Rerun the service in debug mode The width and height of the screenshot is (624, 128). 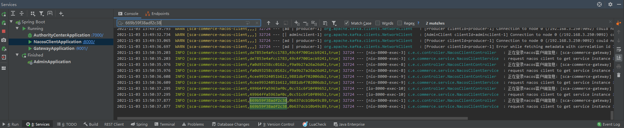(x=4, y=23)
